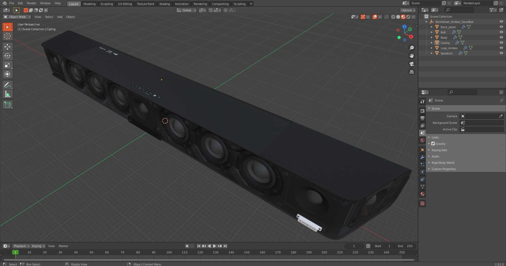Image resolution: width=506 pixels, height=266 pixels.
Task: Toggle X-ray mode in viewport header
Action: (386, 17)
